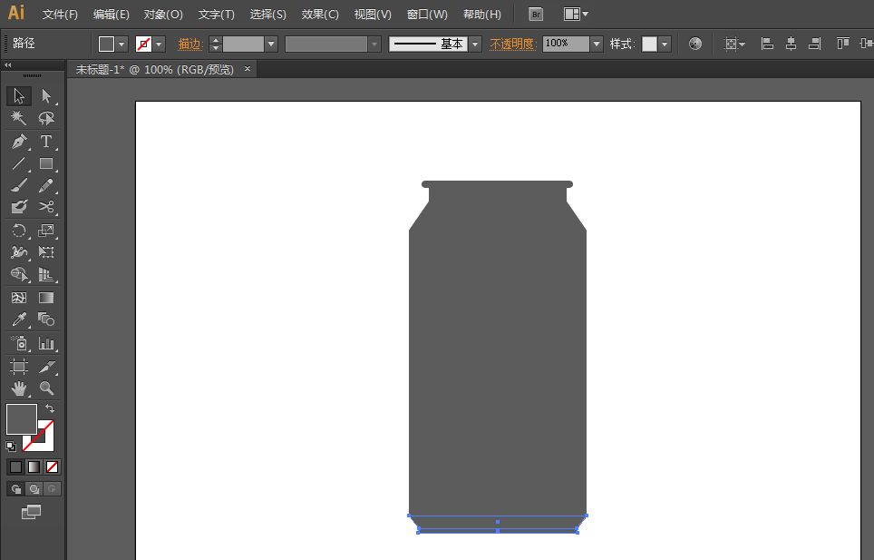Select the Zoom magnifier tool

(x=46, y=388)
